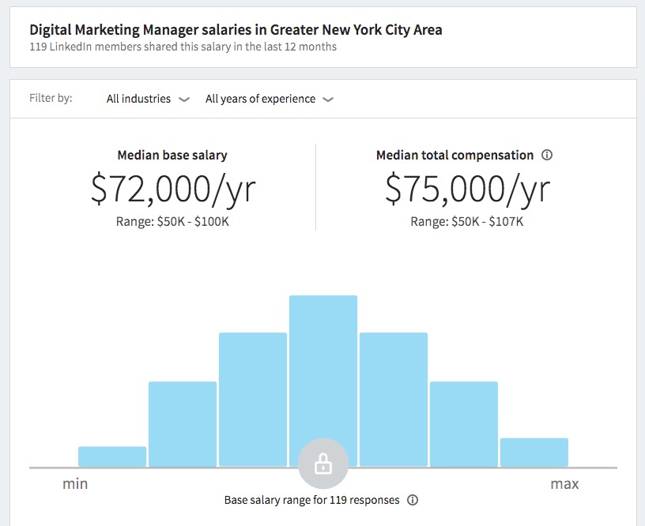Click info icon beside Median total compensation
Image resolution: width=645 pixels, height=526 pixels.
[547, 156]
